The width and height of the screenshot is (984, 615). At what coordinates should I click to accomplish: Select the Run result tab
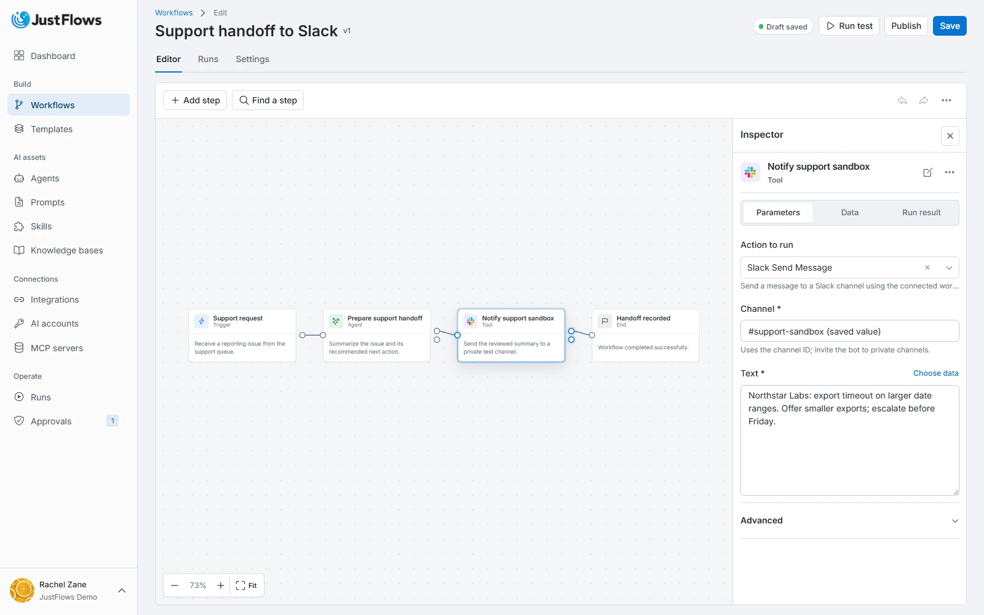coord(921,213)
